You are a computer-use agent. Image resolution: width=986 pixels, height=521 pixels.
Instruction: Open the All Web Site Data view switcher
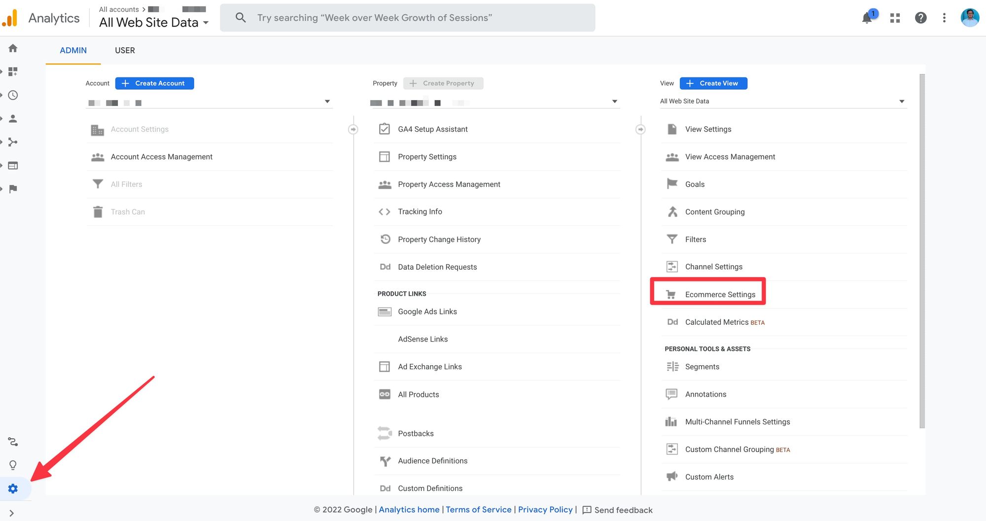154,22
